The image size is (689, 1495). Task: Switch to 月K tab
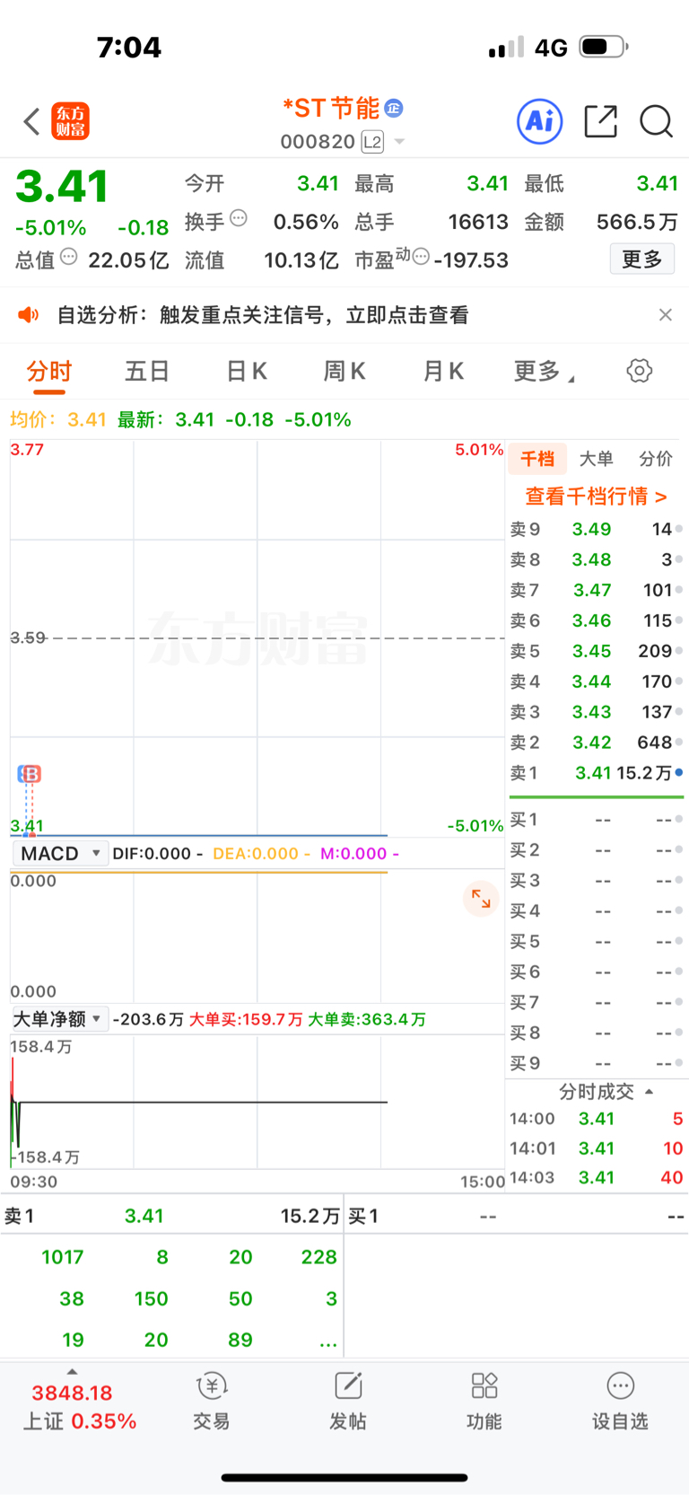[443, 371]
